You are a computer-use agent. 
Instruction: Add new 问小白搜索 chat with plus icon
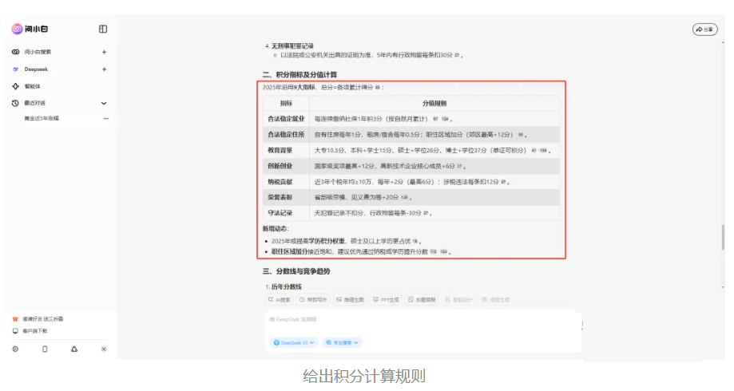104,52
